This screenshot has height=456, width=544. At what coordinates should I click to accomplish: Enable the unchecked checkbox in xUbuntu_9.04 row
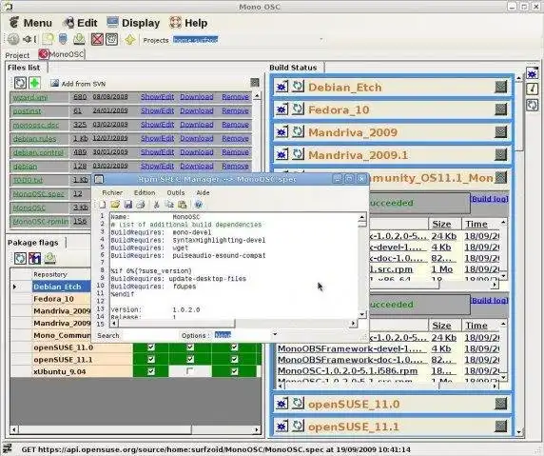(x=190, y=371)
